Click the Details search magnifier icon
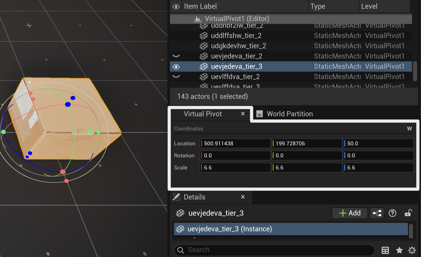 (181, 250)
